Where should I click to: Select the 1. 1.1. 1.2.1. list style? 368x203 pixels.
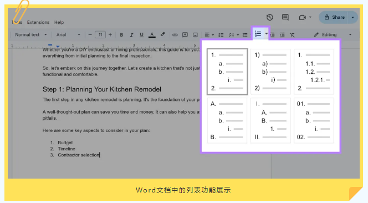314,72
